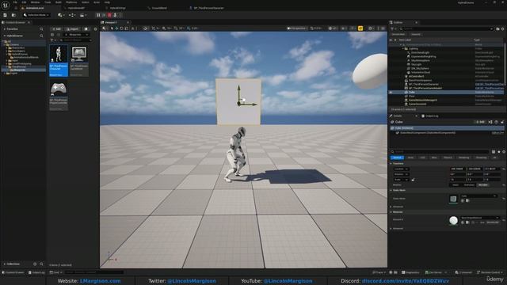Open the Blueprints toolbar dropdown

(x=72, y=15)
